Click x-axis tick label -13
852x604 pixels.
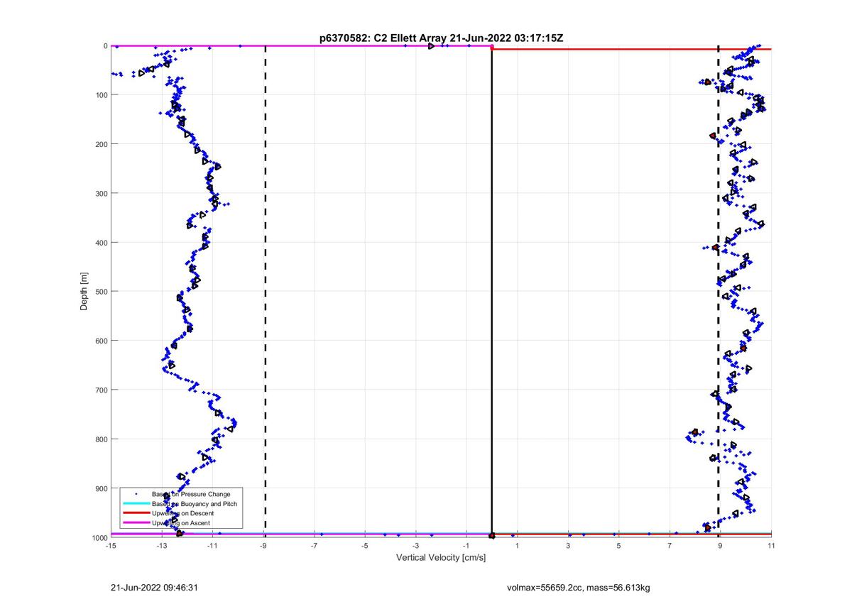[161, 546]
